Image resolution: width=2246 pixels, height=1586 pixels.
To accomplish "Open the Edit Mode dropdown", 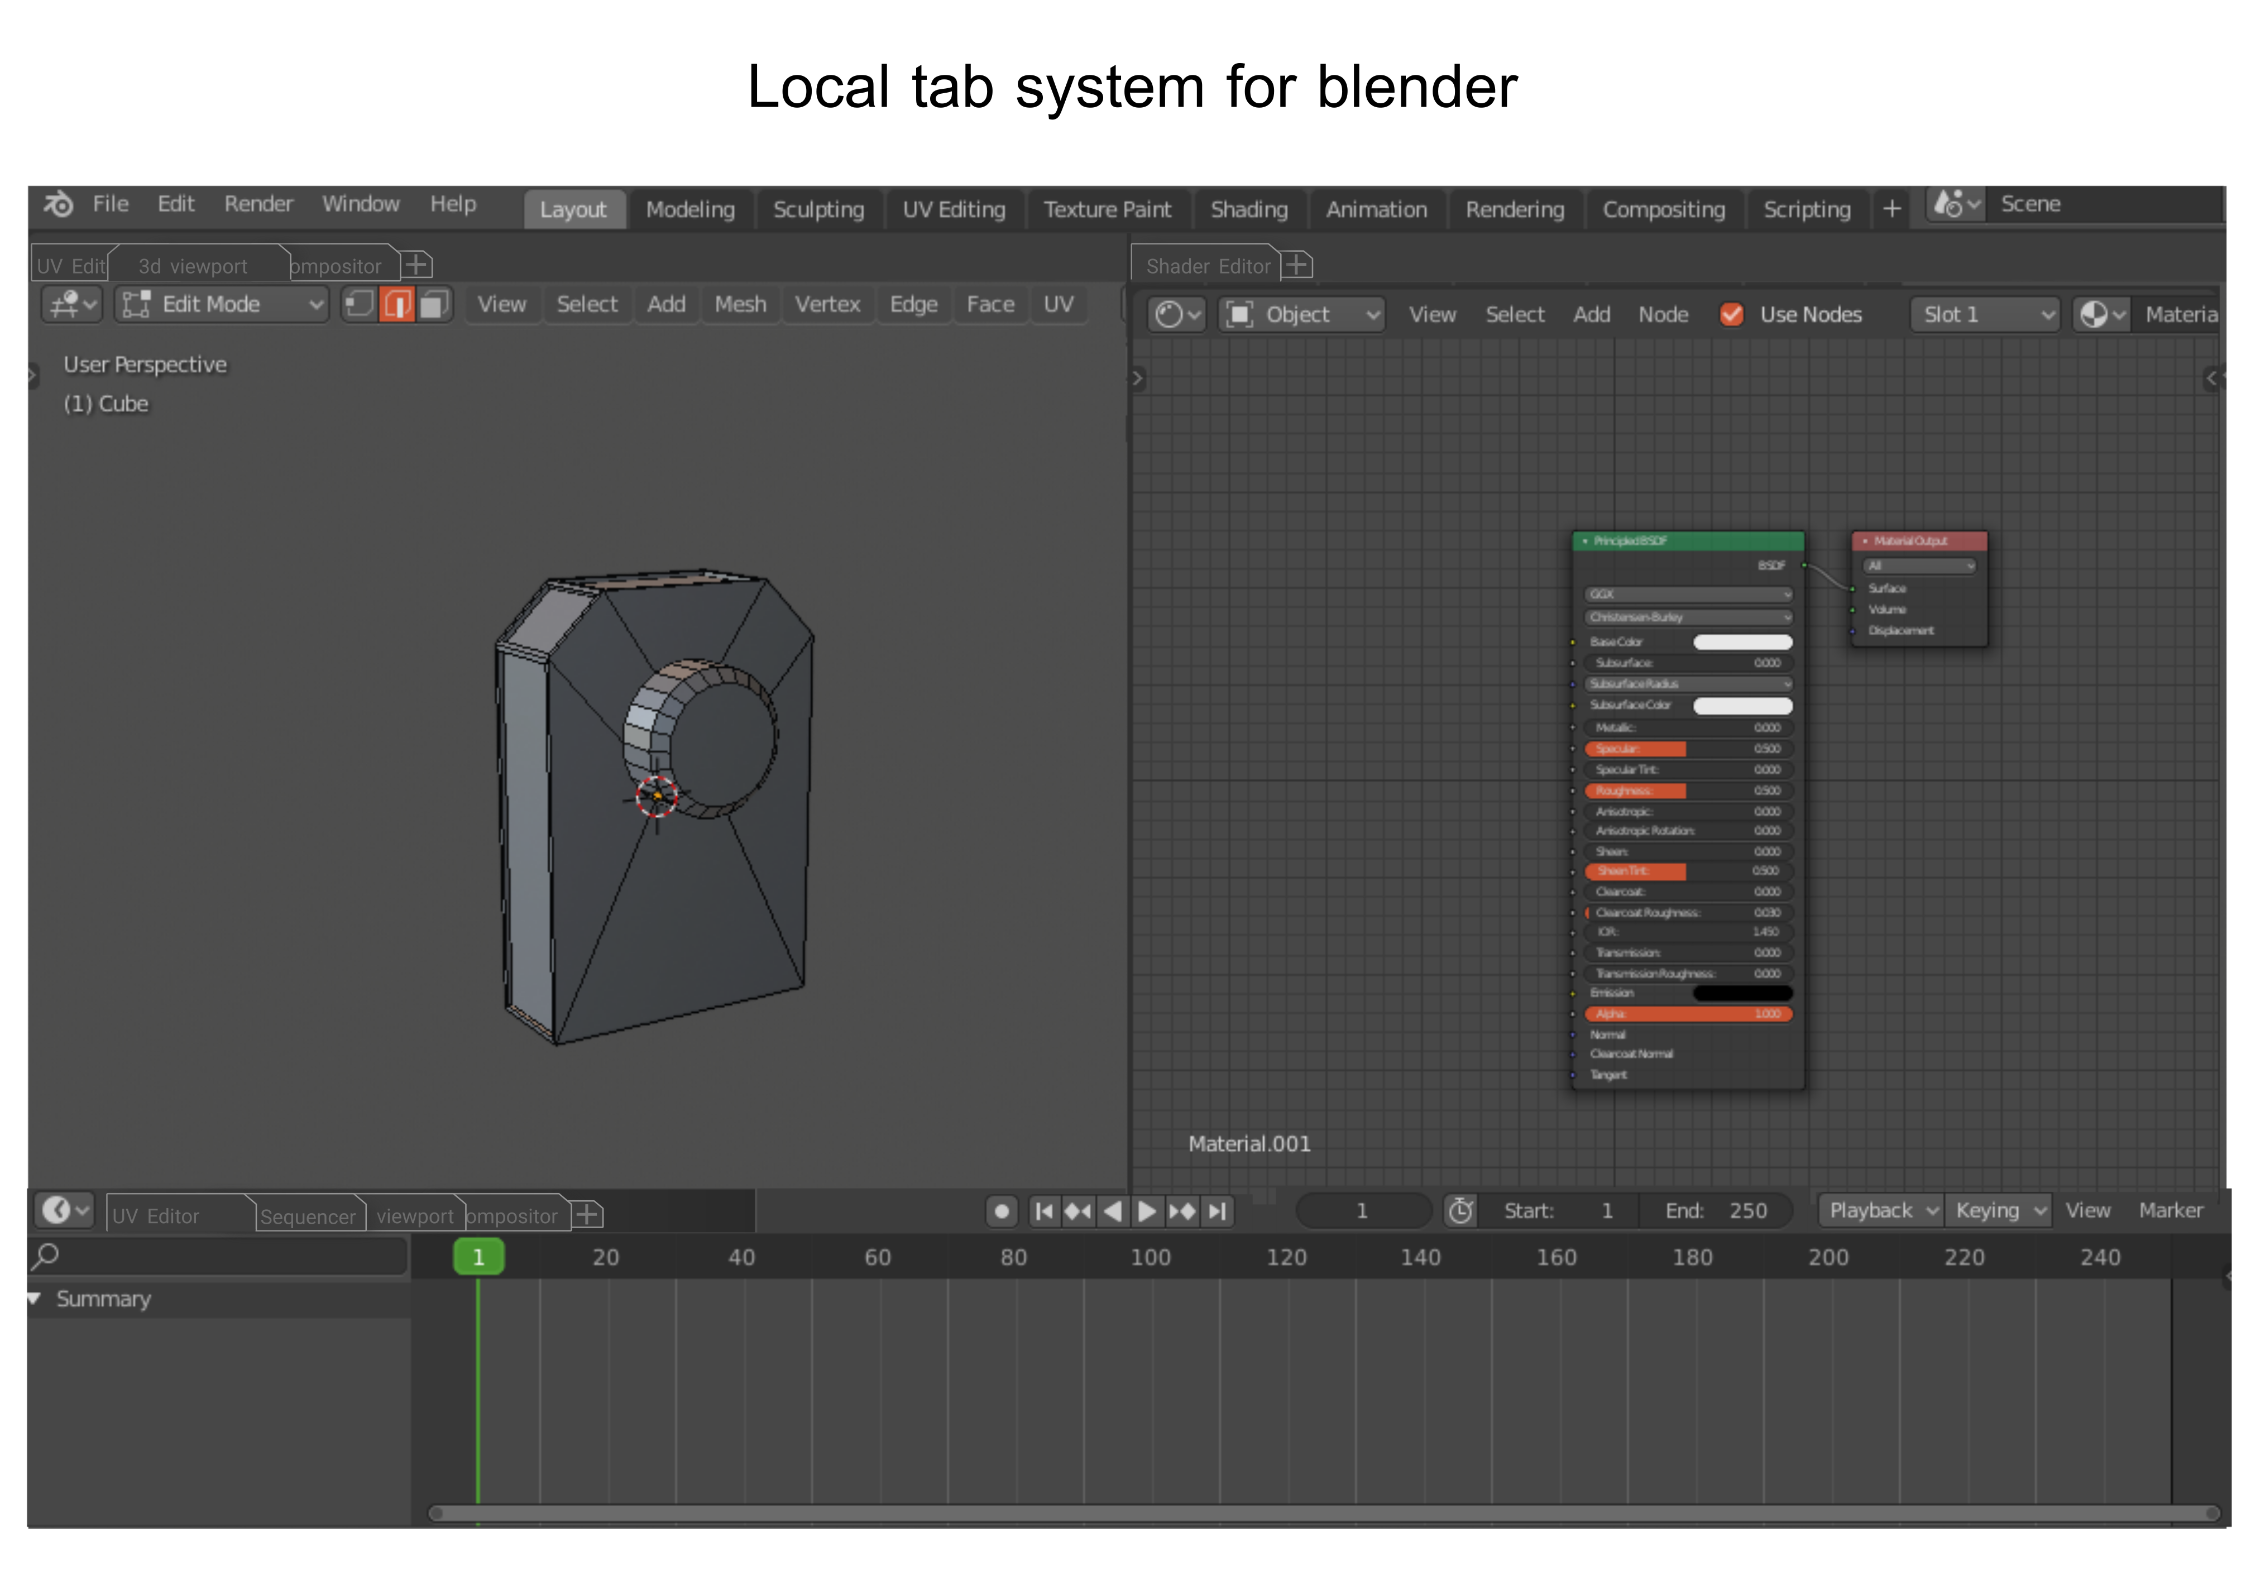I will [222, 304].
